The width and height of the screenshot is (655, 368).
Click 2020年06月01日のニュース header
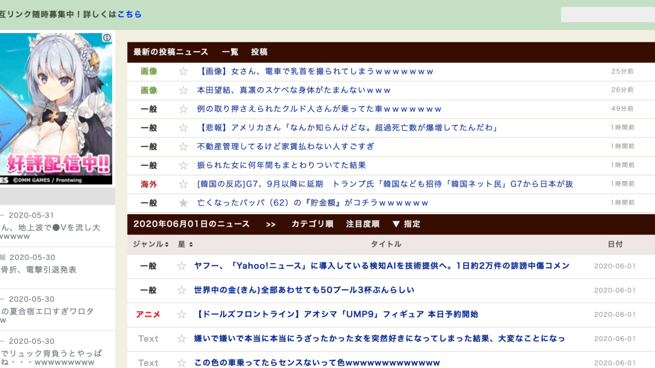click(191, 224)
